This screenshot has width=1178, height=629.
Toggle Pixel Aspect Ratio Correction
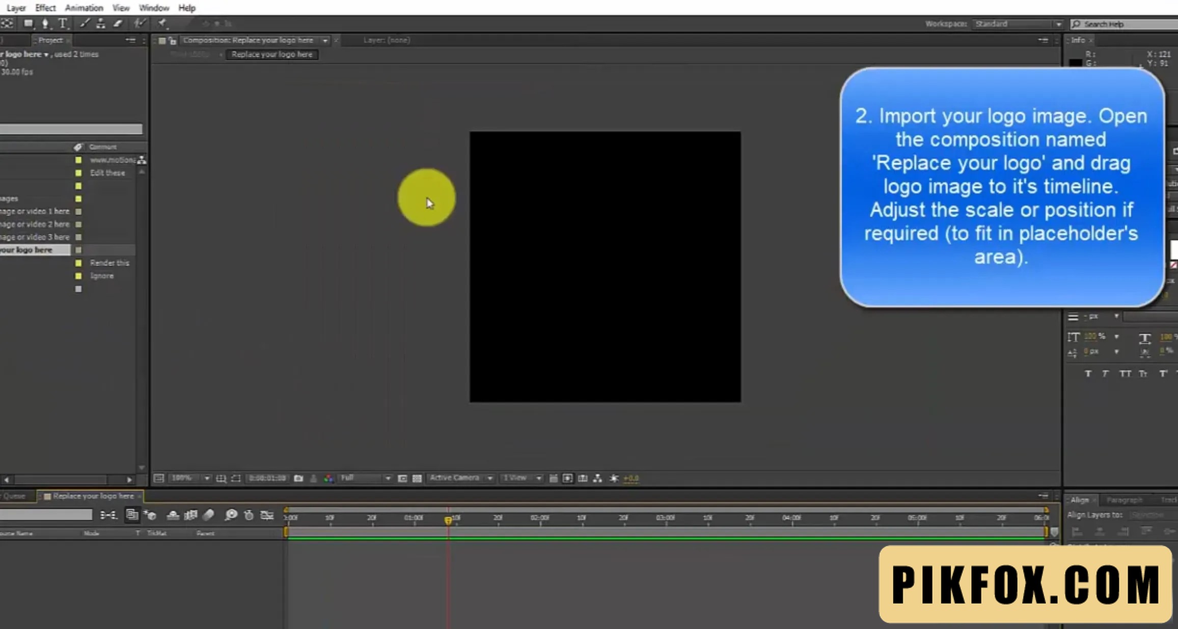553,478
